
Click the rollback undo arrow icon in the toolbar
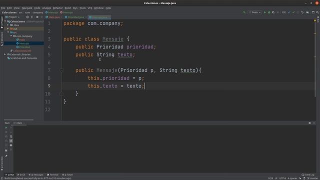pyautogui.click(x=302, y=12)
